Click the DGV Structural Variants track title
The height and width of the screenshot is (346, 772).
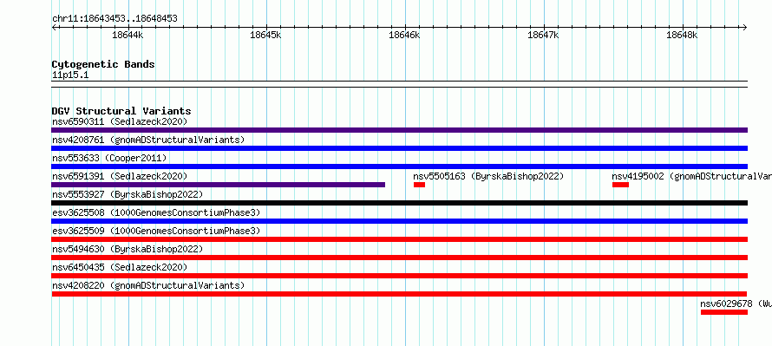[121, 111]
